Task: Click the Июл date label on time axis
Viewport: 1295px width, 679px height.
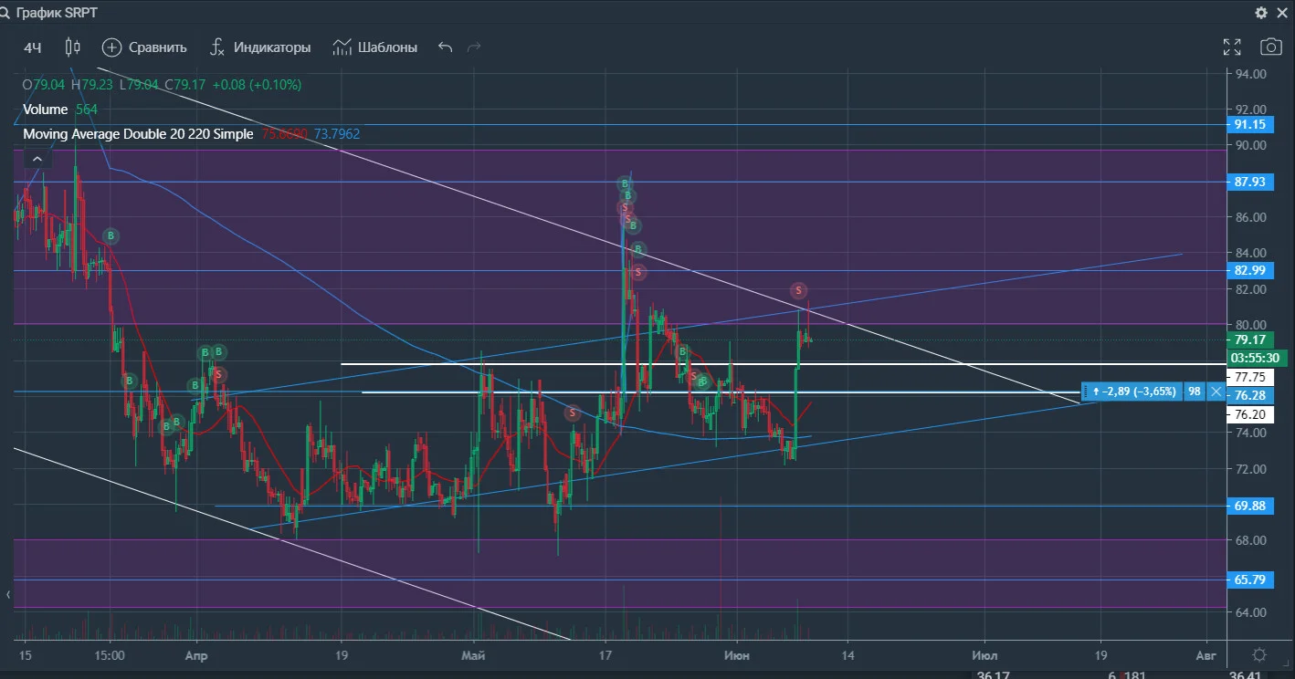Action: tap(984, 655)
